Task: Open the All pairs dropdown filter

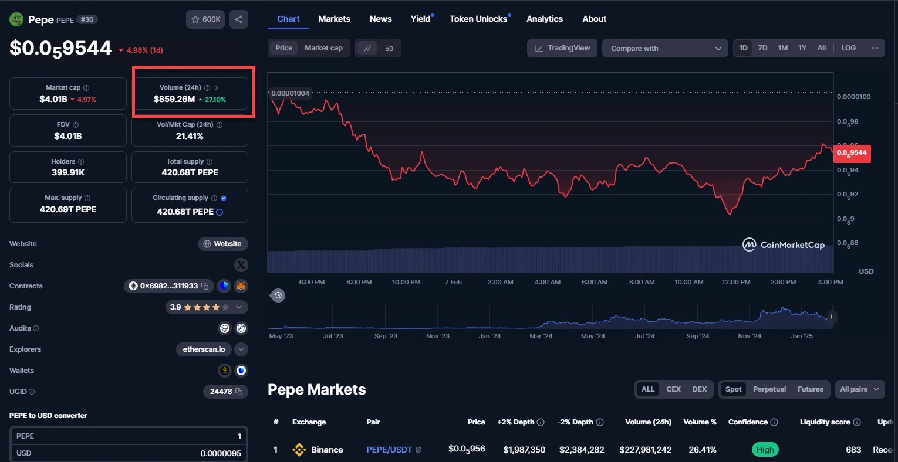Action: [859, 389]
